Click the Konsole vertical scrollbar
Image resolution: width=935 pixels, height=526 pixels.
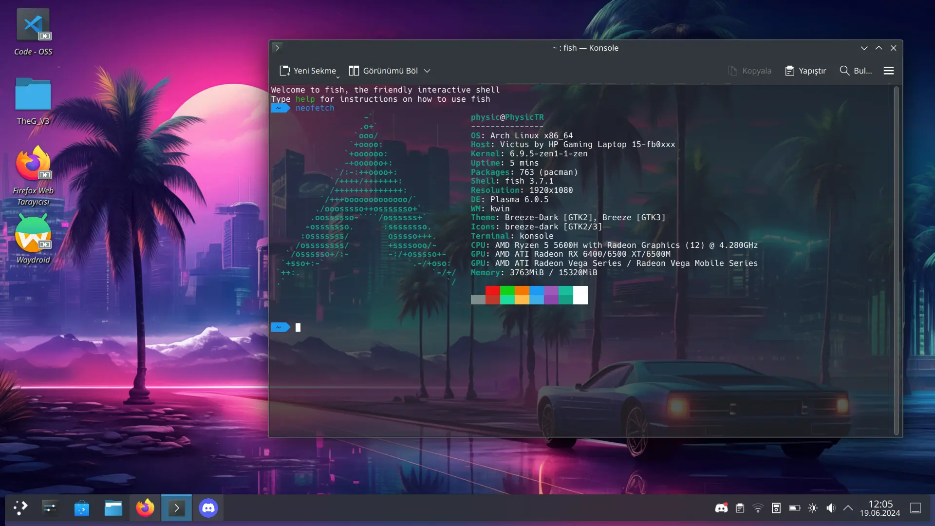click(896, 261)
